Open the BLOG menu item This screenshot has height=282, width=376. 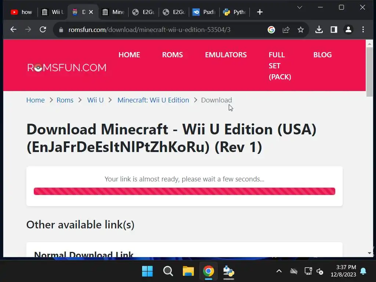pyautogui.click(x=322, y=55)
